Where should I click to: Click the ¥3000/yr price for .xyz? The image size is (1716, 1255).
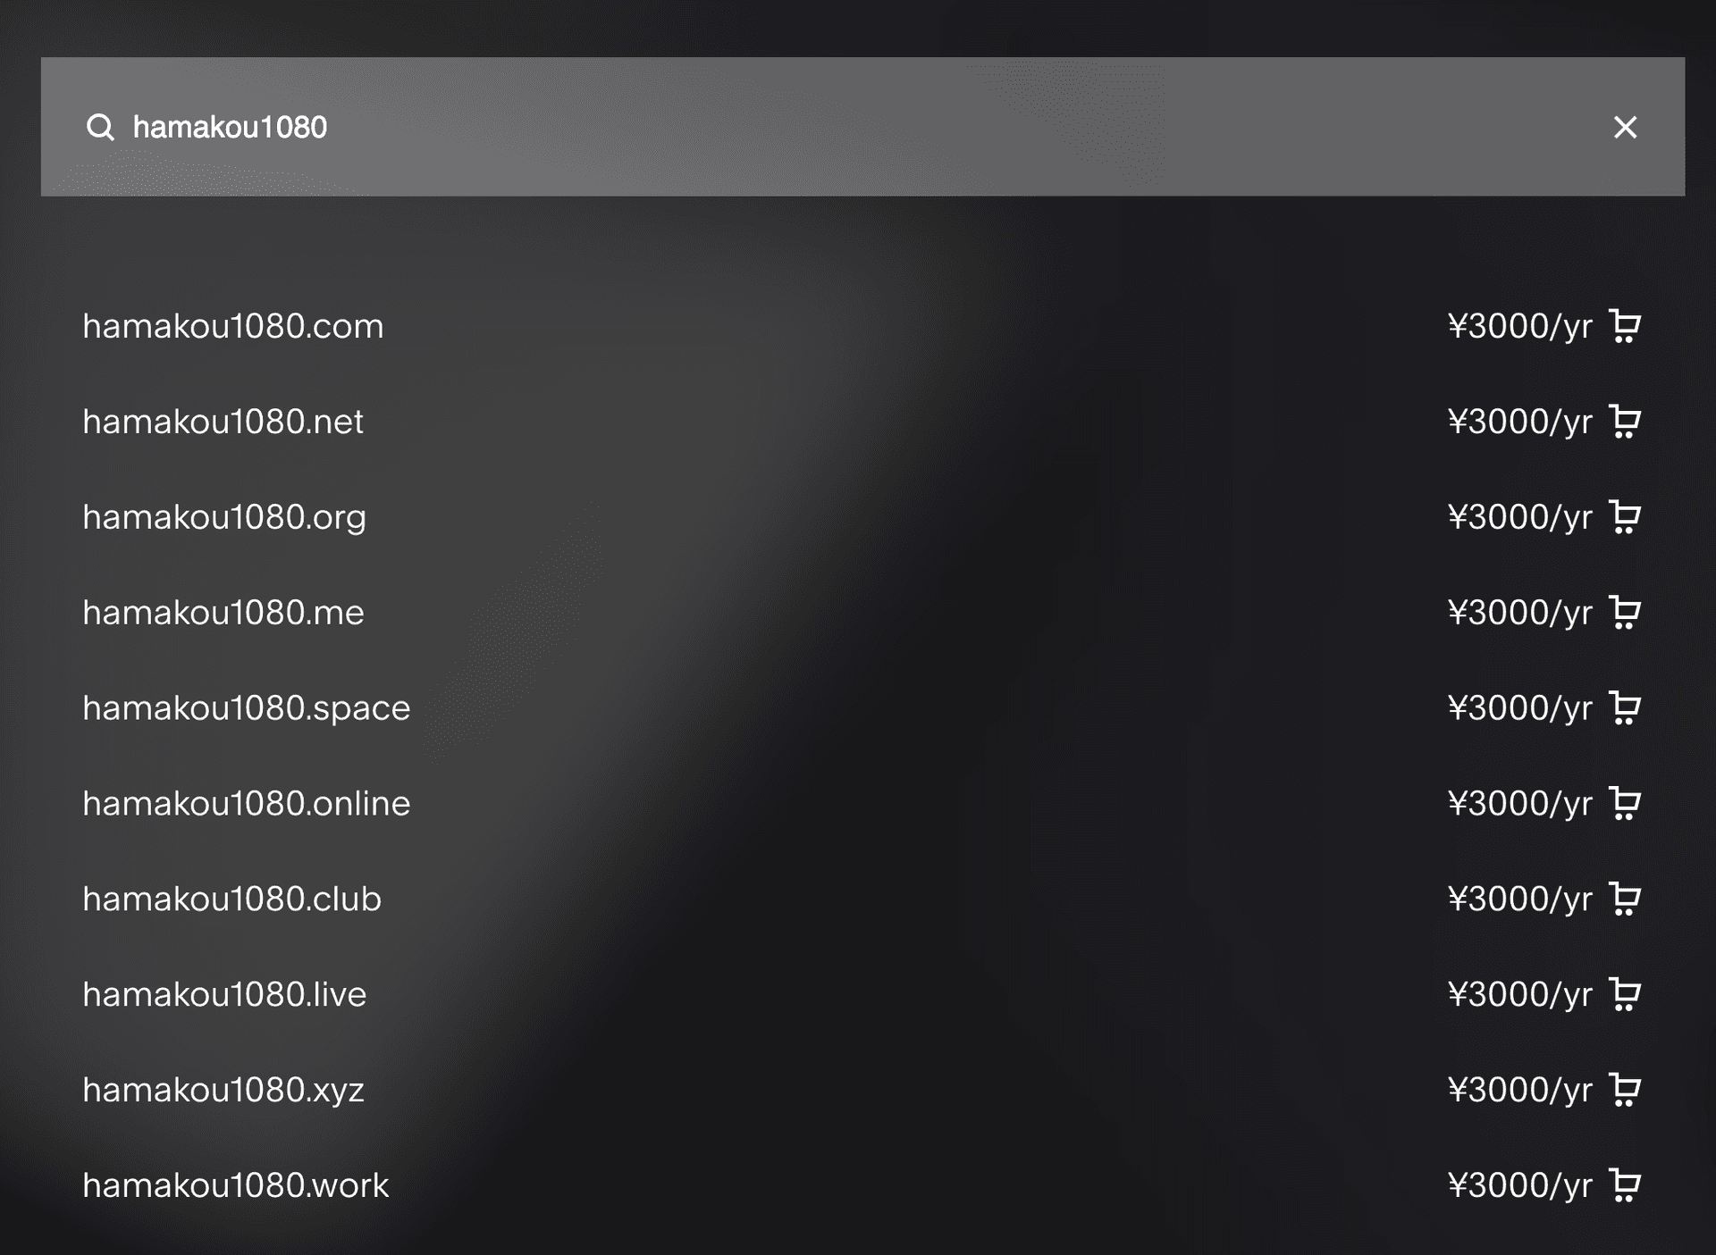1519,1091
